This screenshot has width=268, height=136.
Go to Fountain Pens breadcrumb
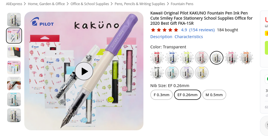click(x=182, y=4)
